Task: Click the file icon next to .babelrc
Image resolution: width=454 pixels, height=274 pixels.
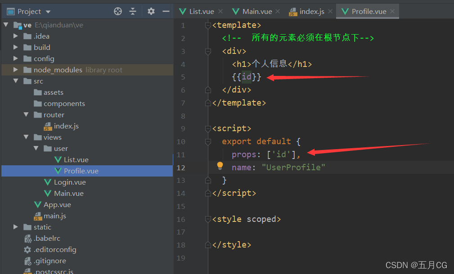Action: point(28,239)
